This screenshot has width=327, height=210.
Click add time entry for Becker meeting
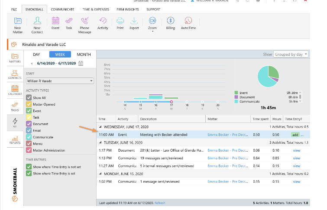click(295, 135)
